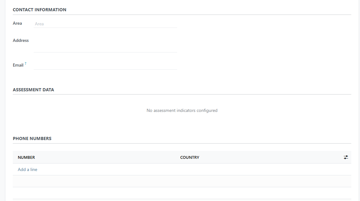360x201 pixels.
Task: Click the CONTACT INFORMATION section heading
Action: (39, 10)
